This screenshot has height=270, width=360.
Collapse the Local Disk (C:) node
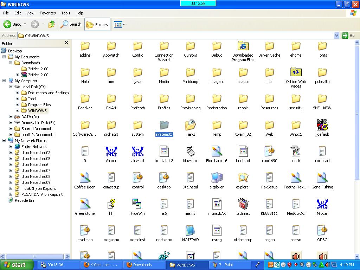coord(11,87)
